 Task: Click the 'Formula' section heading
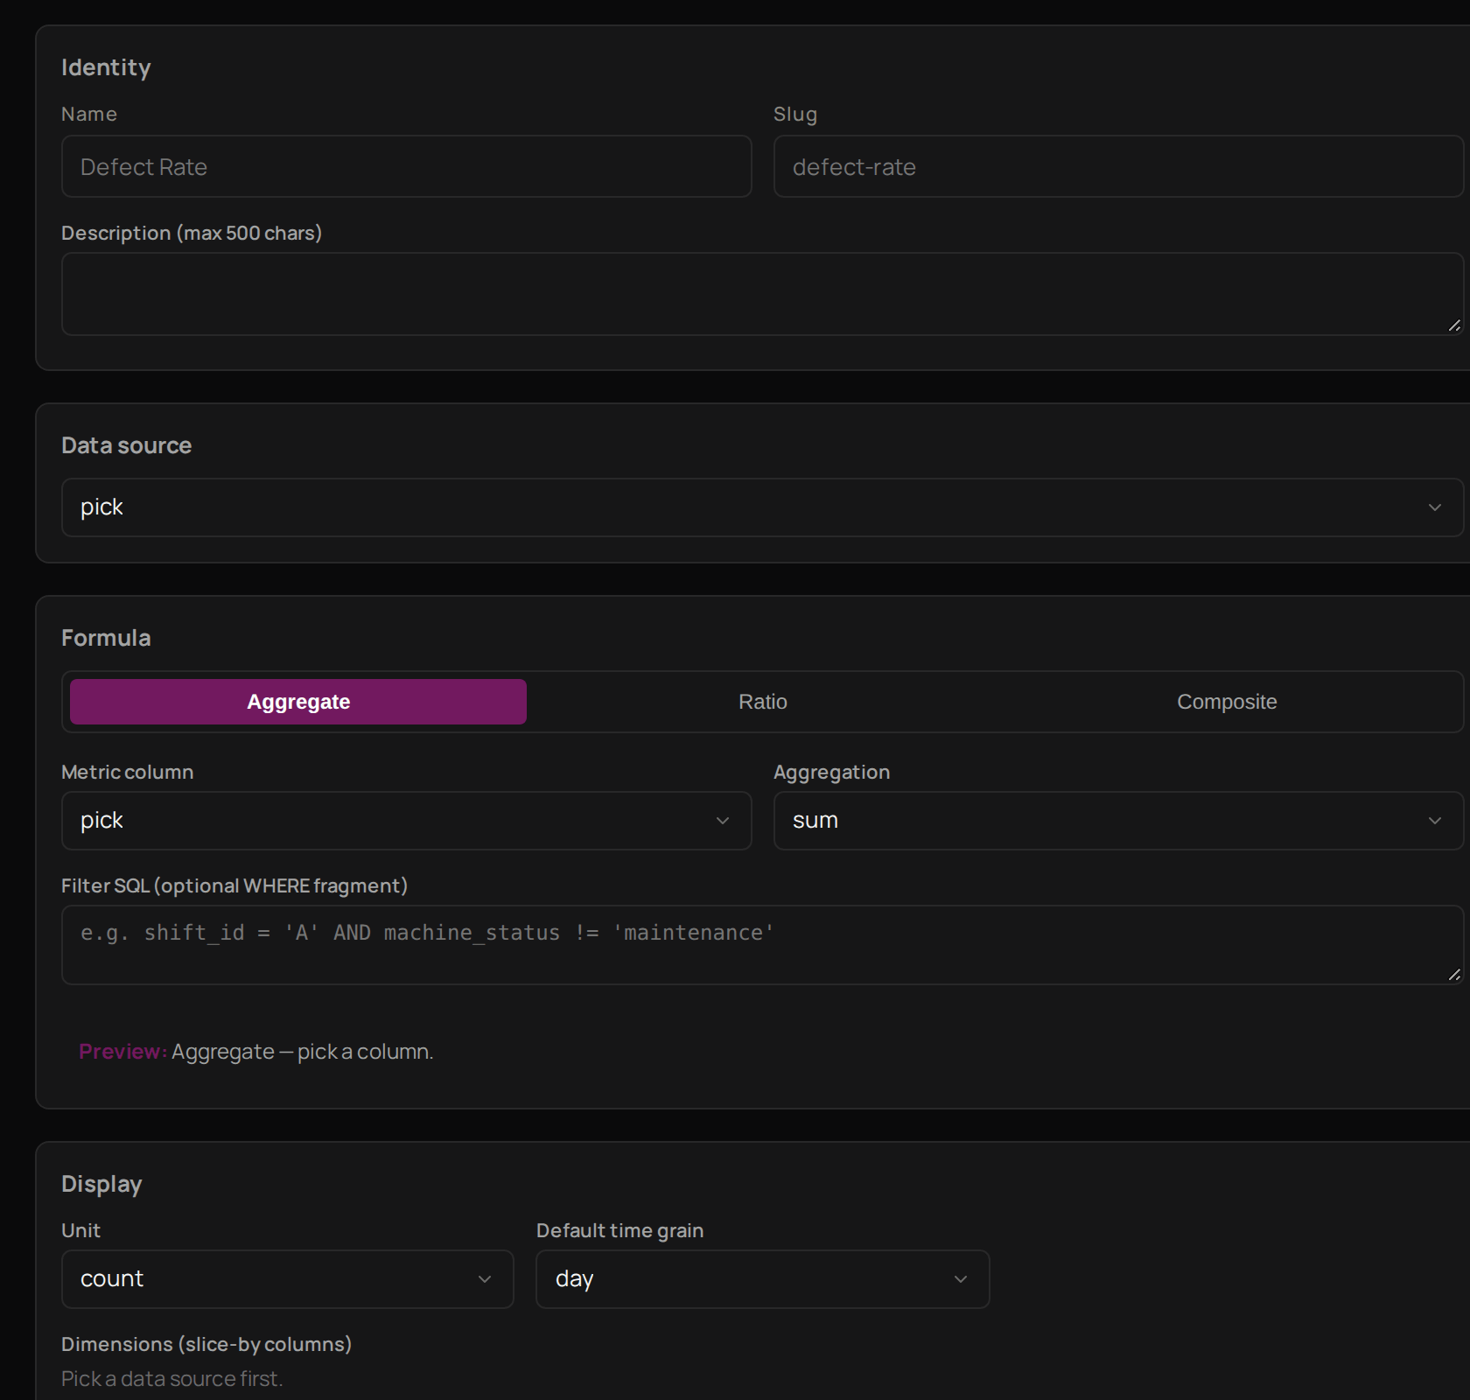106,638
